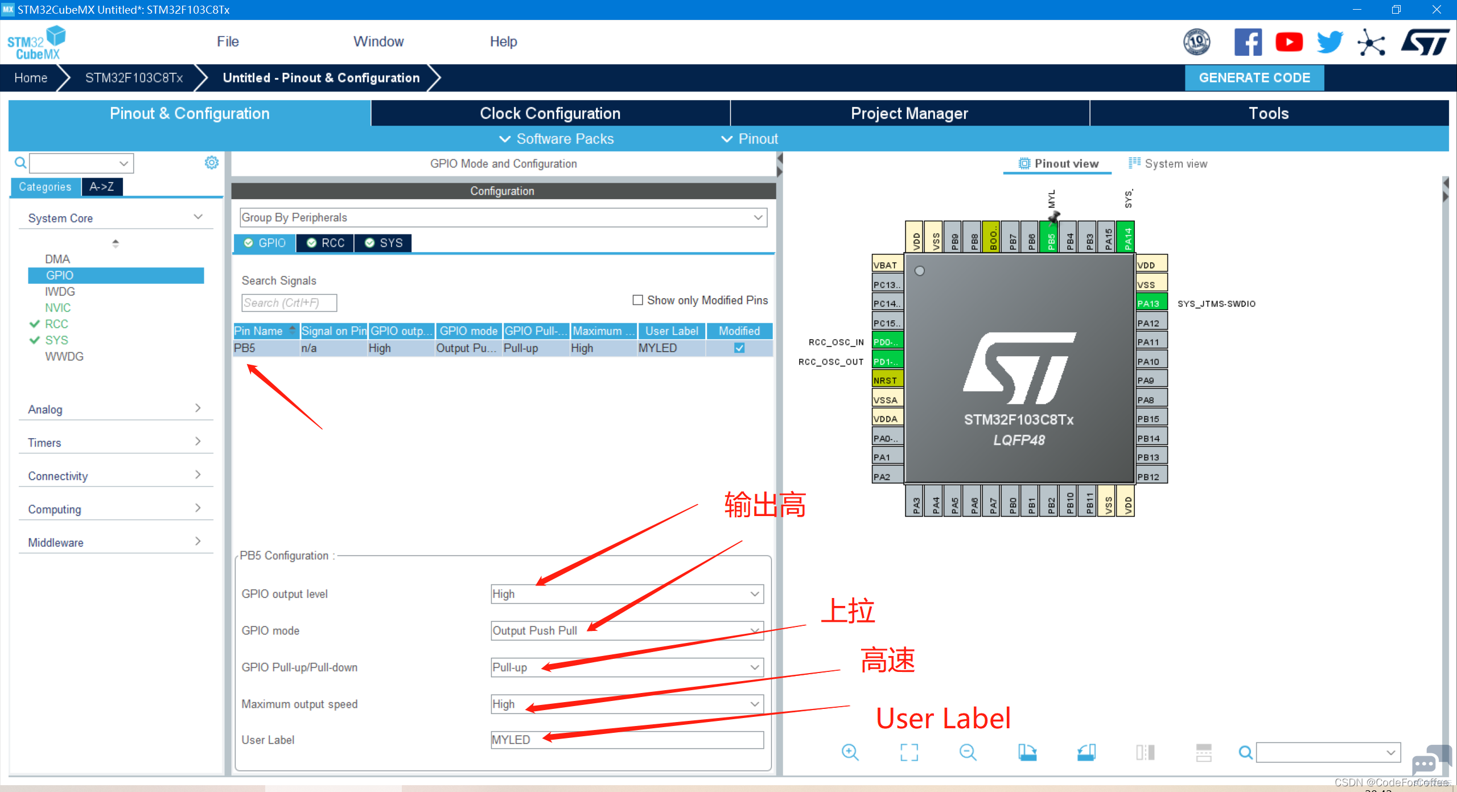Click the GENERATE CODE button

tap(1254, 77)
